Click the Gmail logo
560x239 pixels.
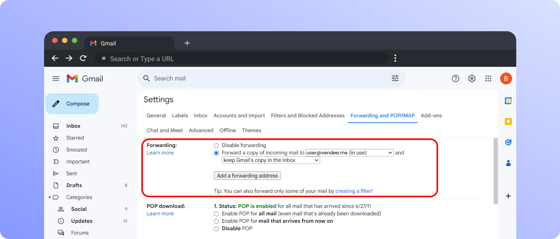coord(85,79)
